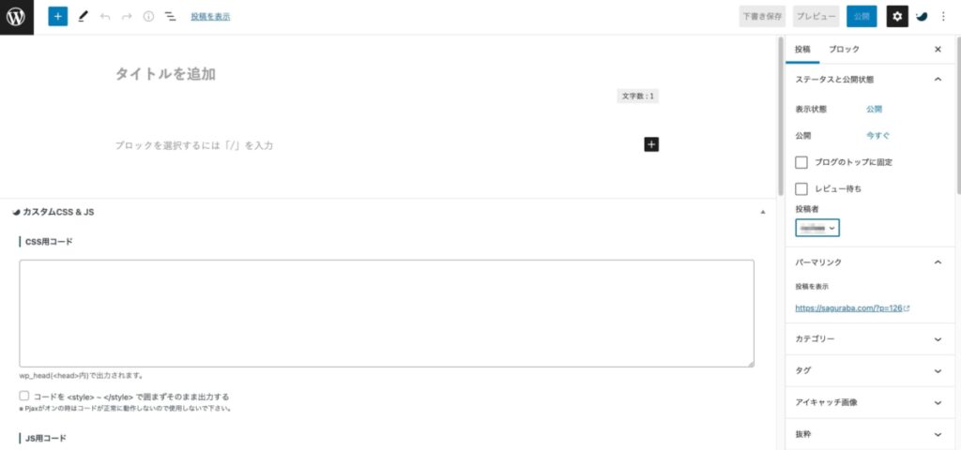Click the WordPress logo icon
Viewport: 961px width, 450px height.
(x=17, y=17)
